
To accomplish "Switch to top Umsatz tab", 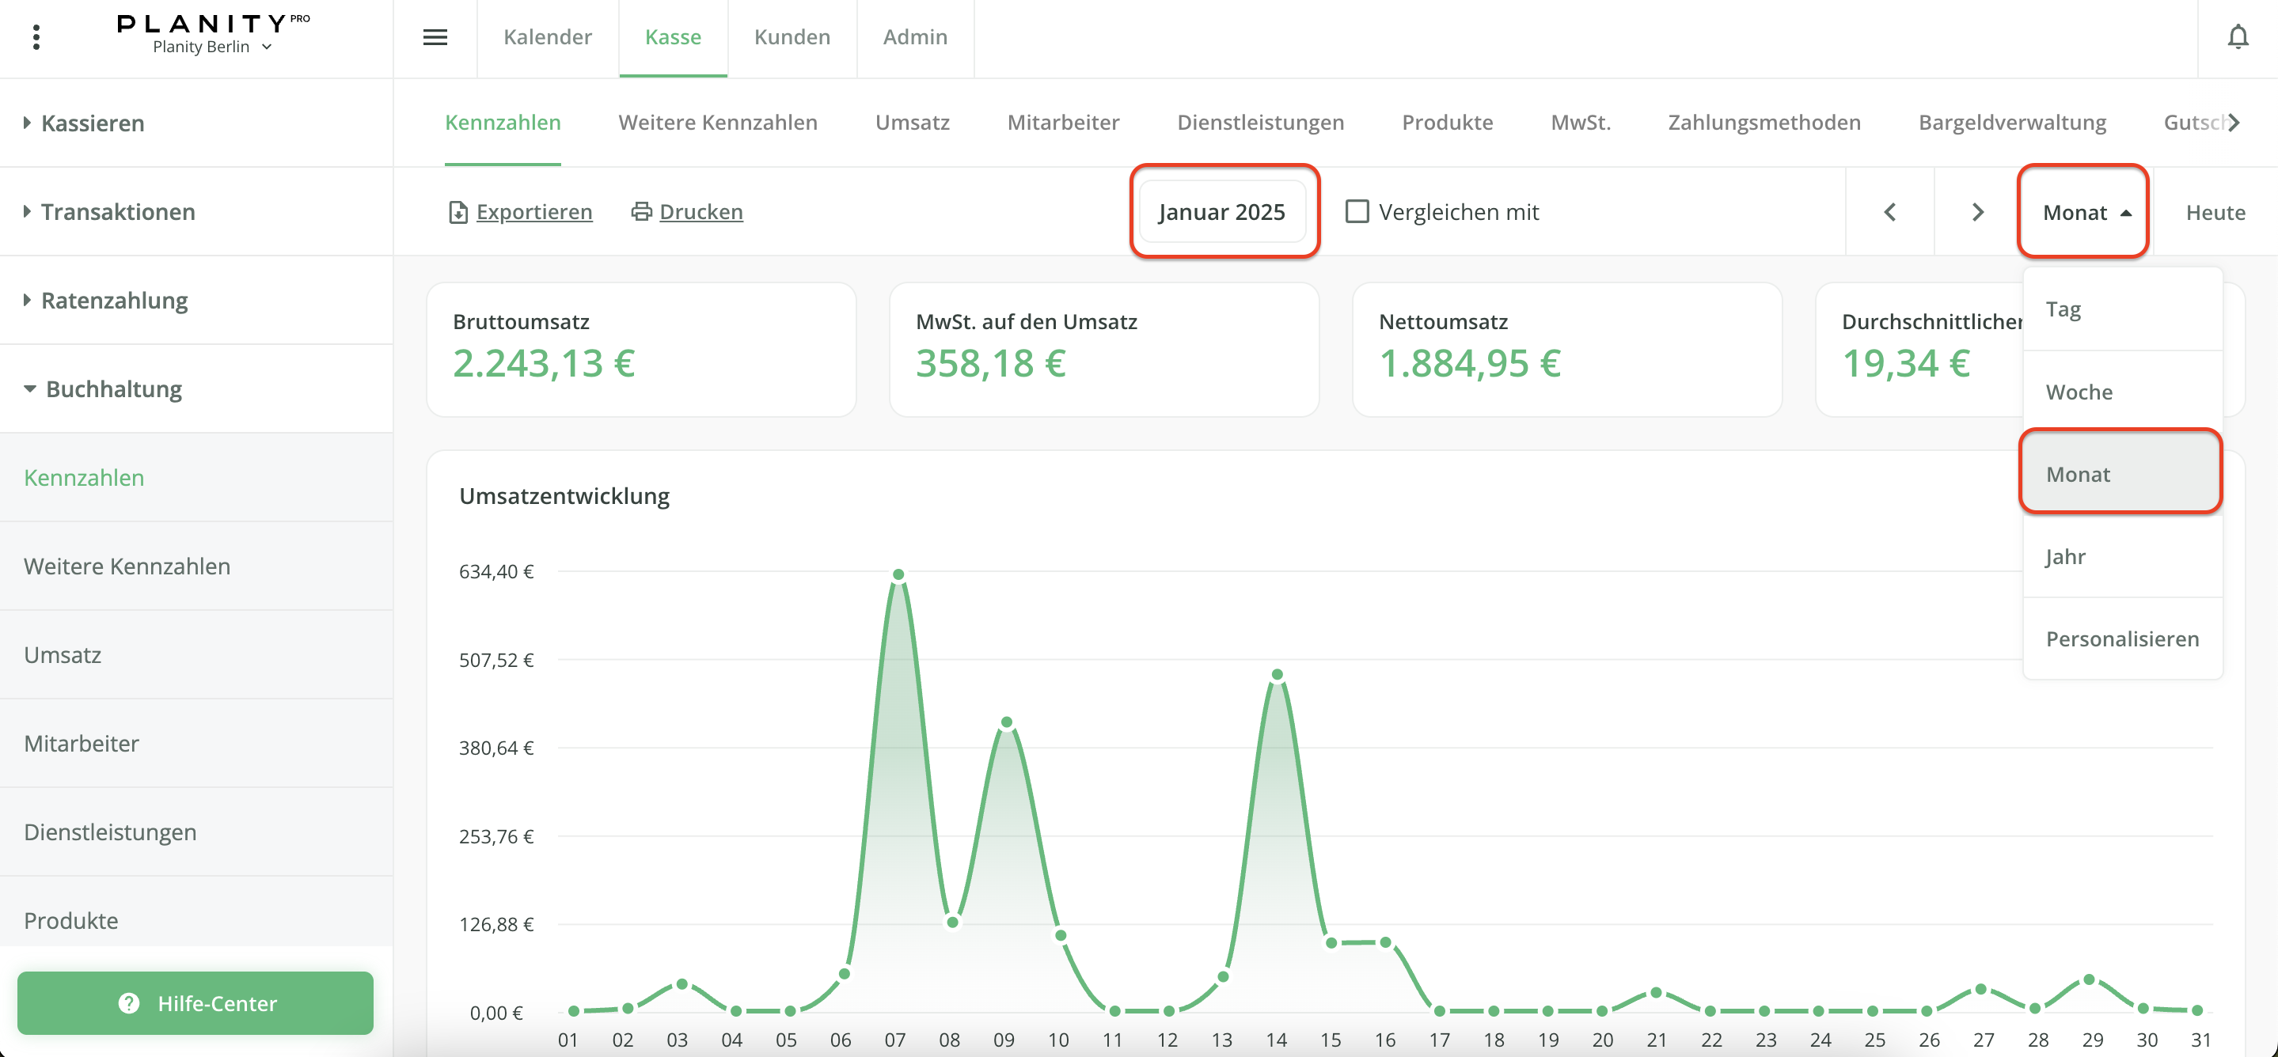I will pyautogui.click(x=913, y=123).
